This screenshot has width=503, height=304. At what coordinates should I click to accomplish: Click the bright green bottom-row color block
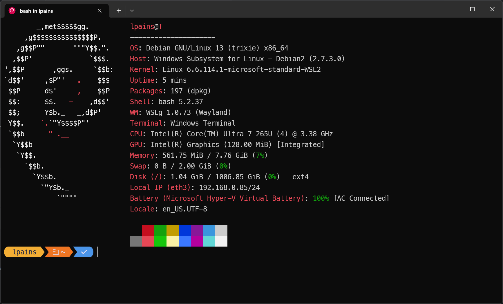point(160,241)
